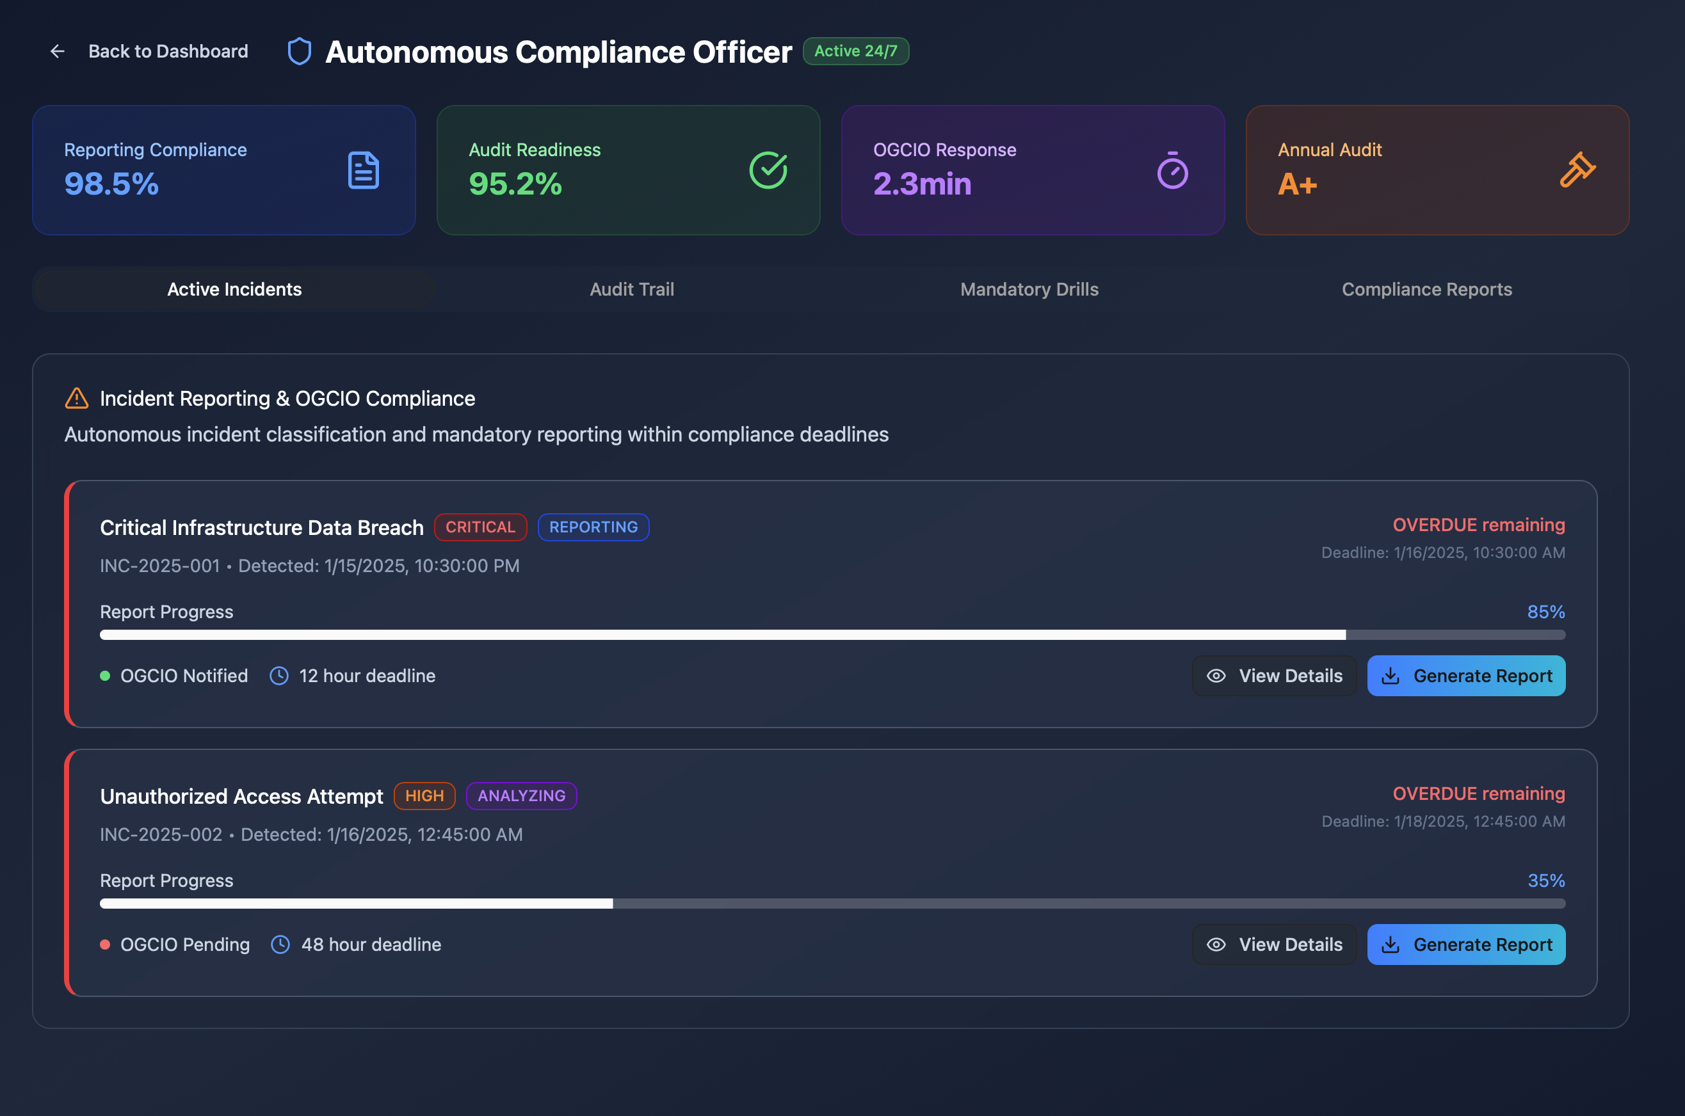Open the Mandatory Drills tab
The width and height of the screenshot is (1685, 1116).
pos(1029,289)
